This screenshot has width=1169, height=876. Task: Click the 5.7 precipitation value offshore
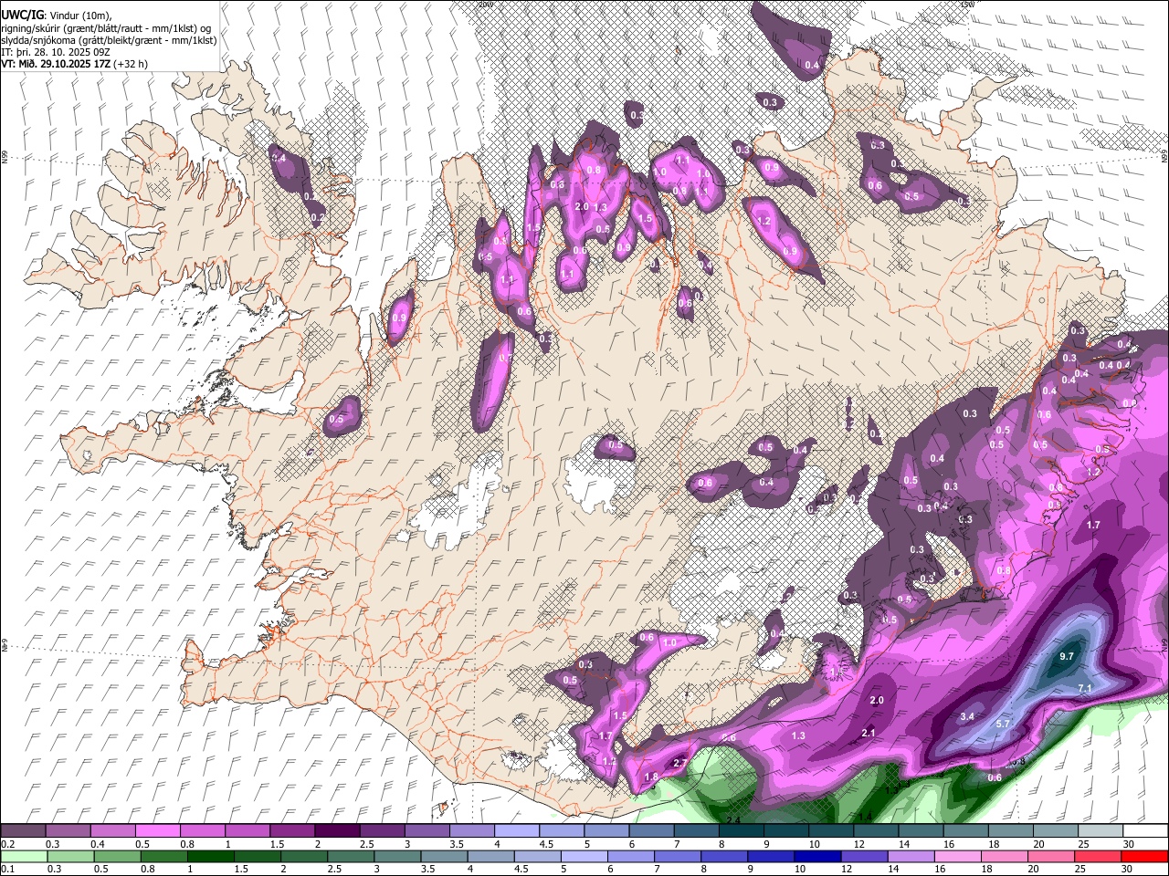pos(1003,724)
